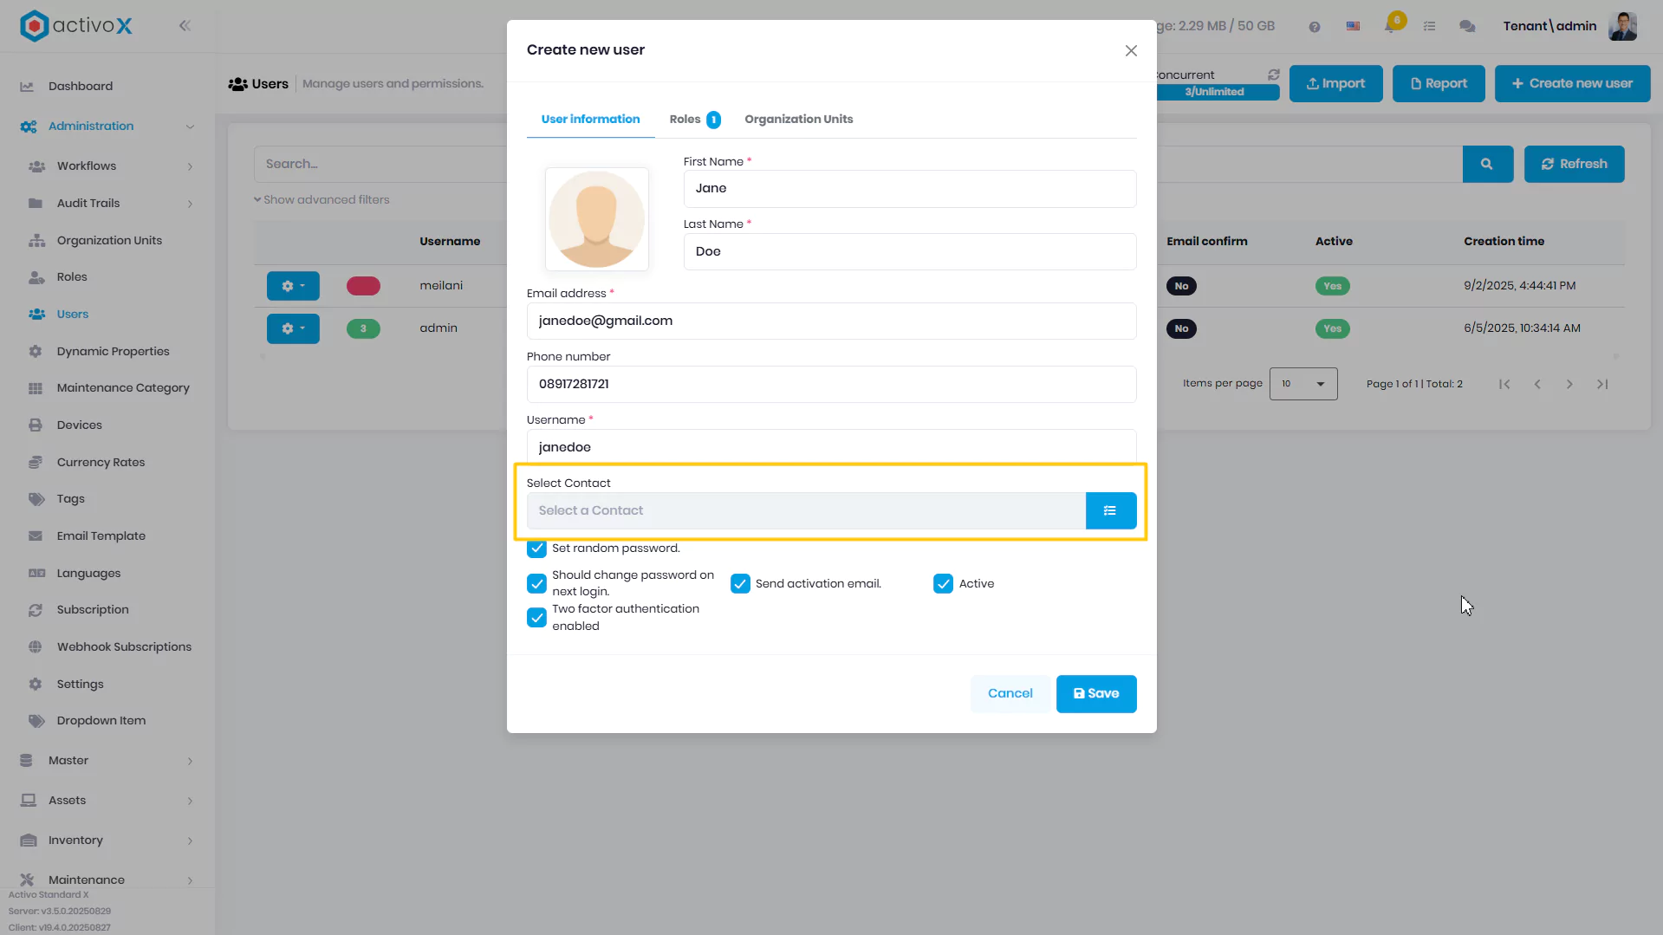The height and width of the screenshot is (935, 1663).
Task: Close the Create new user dialog
Action: click(1131, 51)
